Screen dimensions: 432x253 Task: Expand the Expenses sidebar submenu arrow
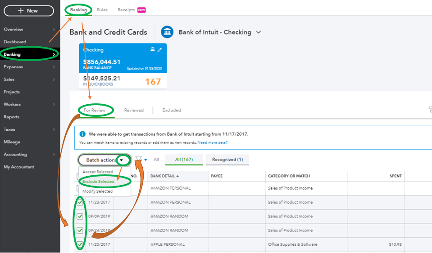coord(54,67)
